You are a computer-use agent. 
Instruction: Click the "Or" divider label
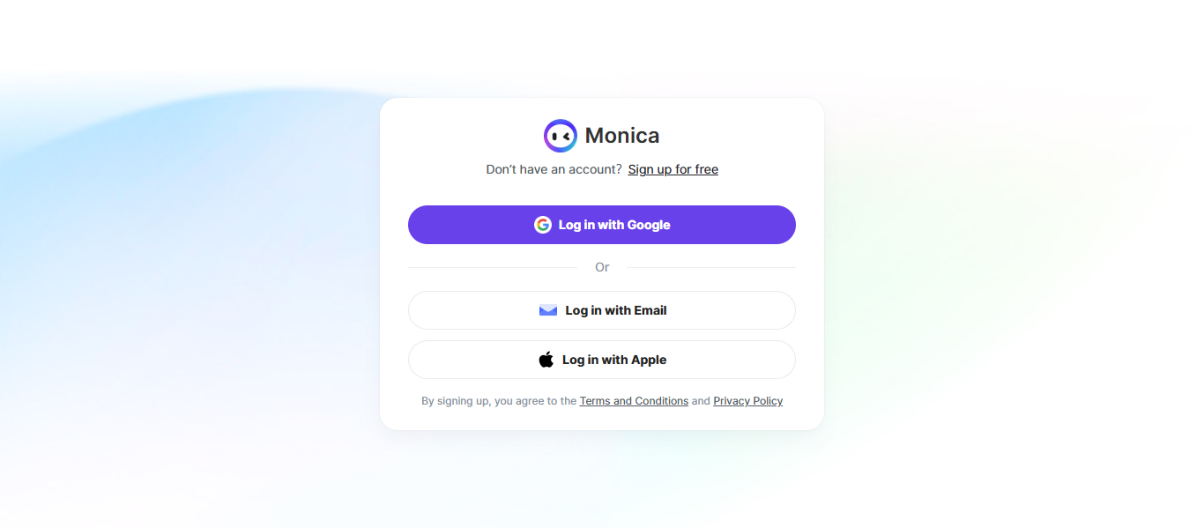pyautogui.click(x=602, y=267)
